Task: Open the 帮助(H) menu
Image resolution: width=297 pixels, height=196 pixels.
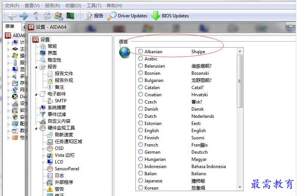Action: [114, 6]
